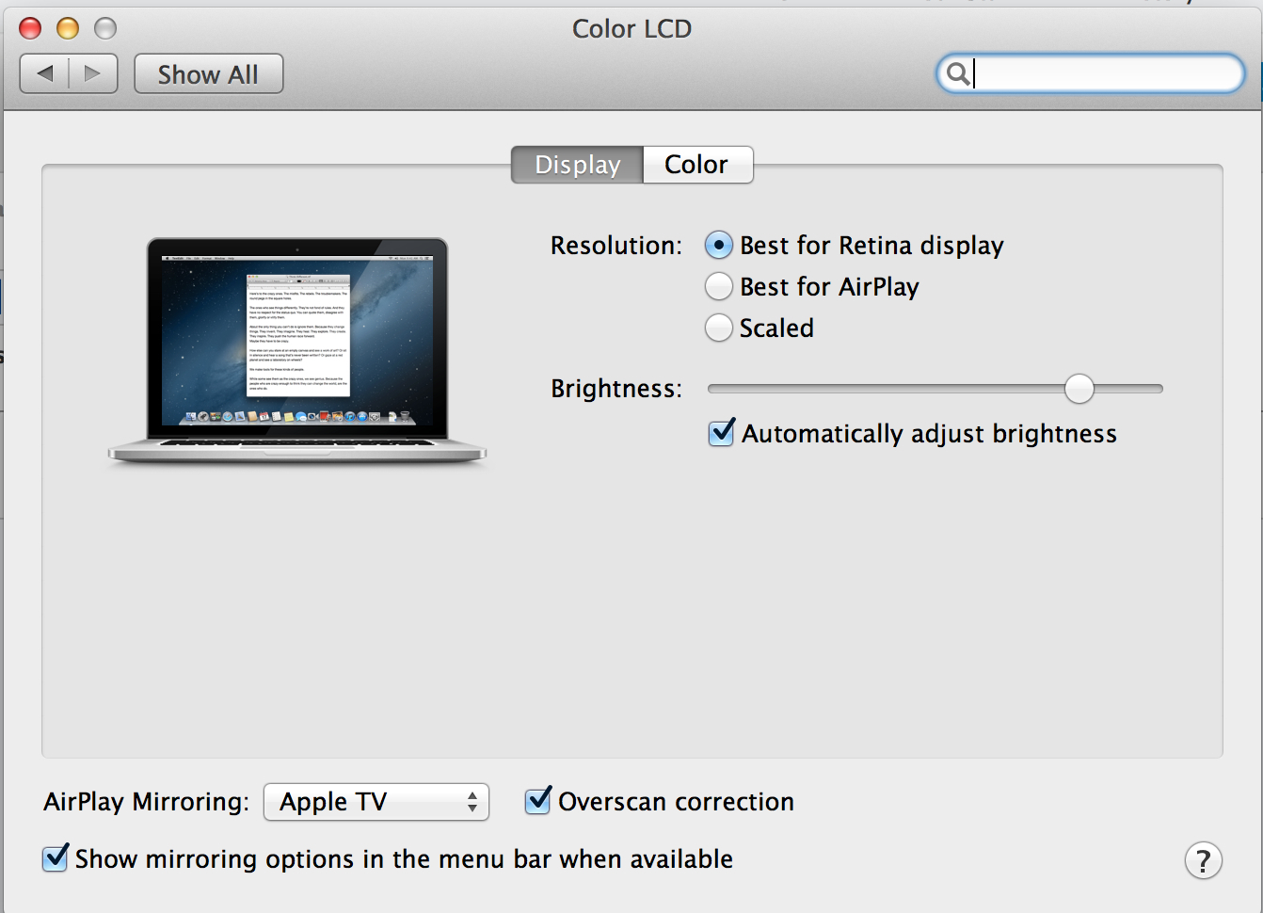Disable Automatically adjust brightness

721,433
